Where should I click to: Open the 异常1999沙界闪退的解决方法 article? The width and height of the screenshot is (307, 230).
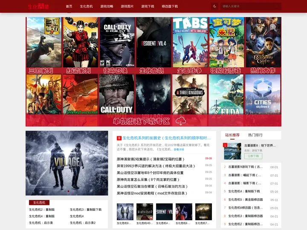(x=156, y=166)
